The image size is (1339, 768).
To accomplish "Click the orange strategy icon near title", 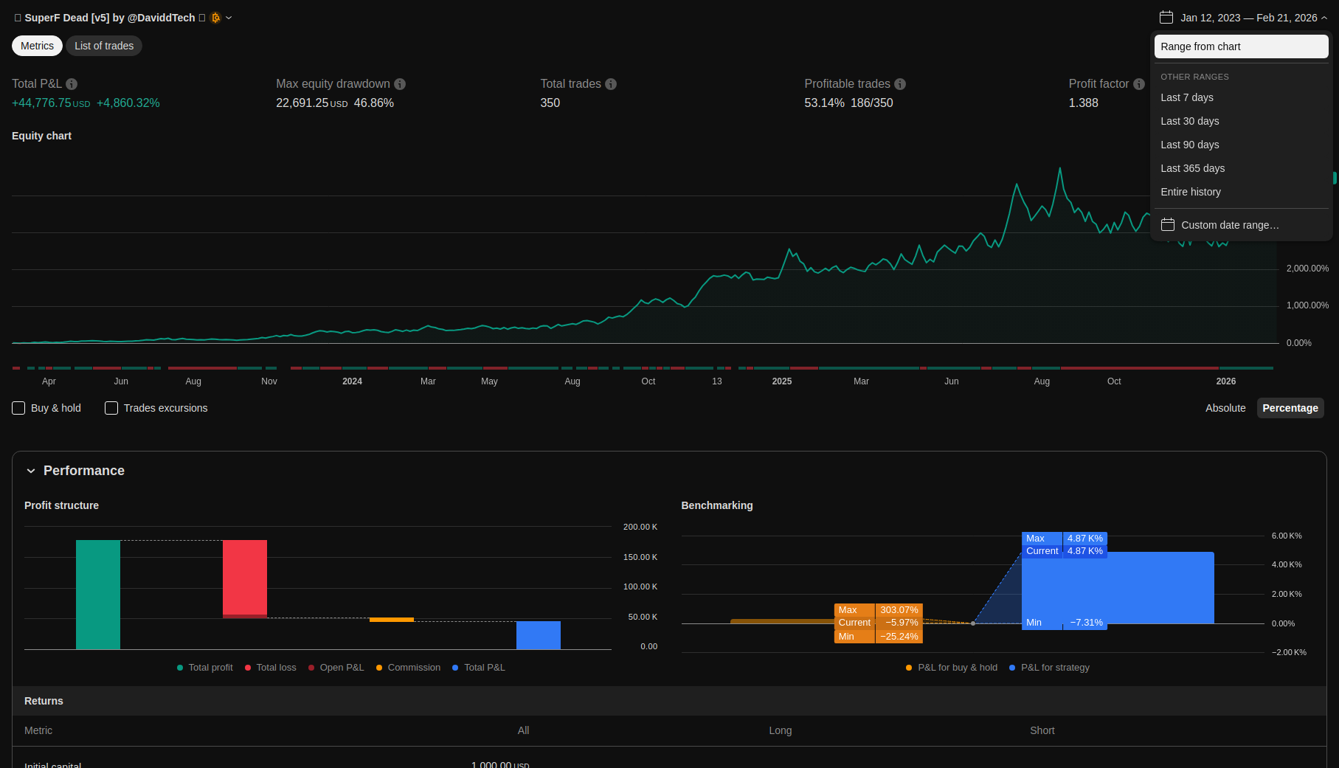I will pyautogui.click(x=215, y=18).
